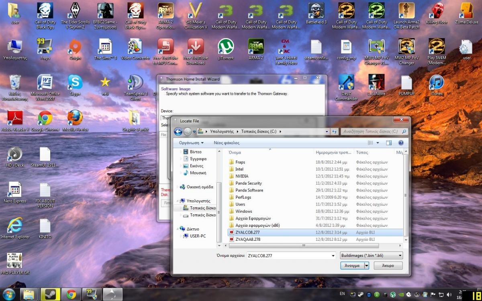Select the Play IW4M desktop shortcut
This screenshot has height=301, width=482.
[x=437, y=52]
